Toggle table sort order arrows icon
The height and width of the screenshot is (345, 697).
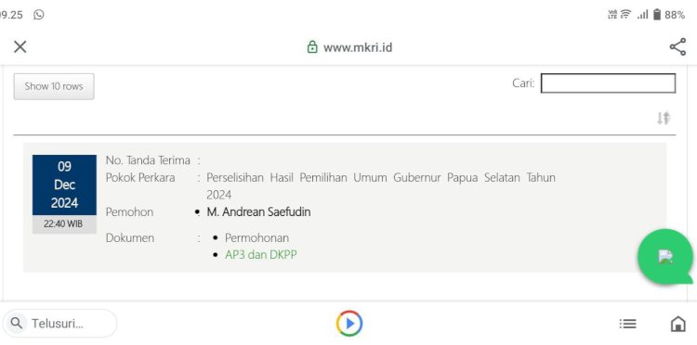664,118
